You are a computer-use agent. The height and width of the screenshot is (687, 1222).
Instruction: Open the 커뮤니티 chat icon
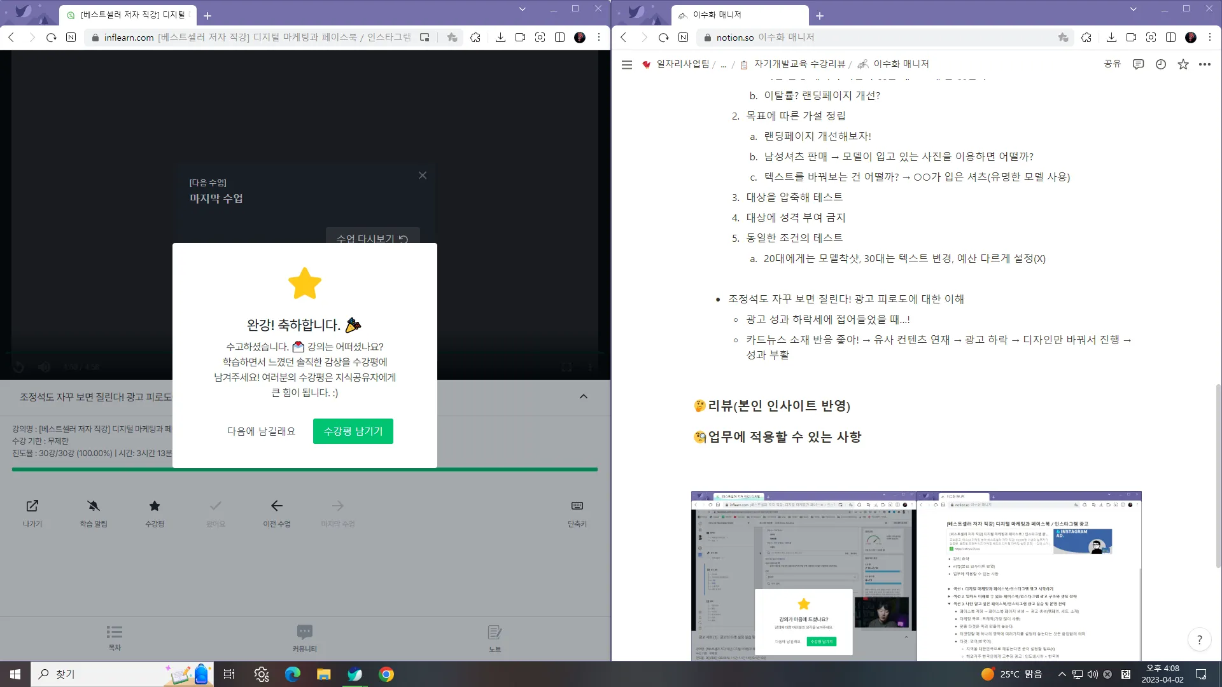[x=304, y=632]
